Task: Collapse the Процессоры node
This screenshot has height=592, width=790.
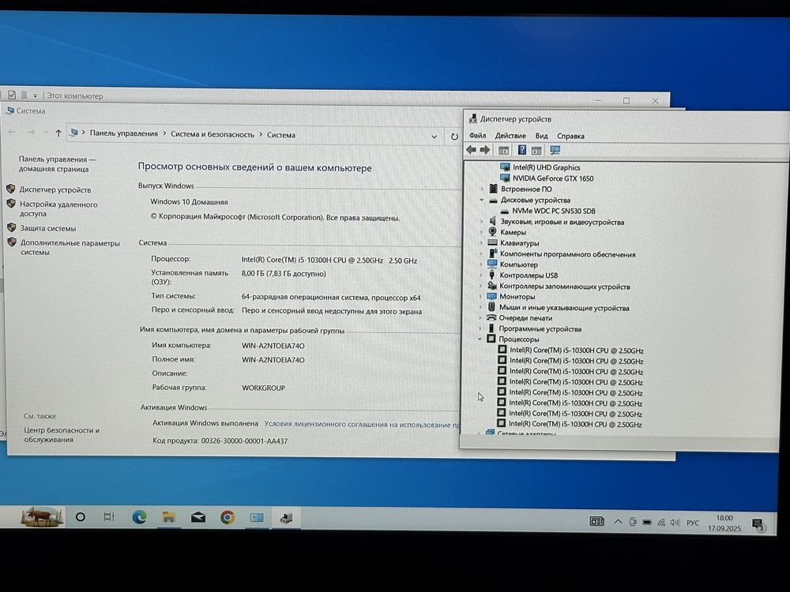Action: coord(480,339)
